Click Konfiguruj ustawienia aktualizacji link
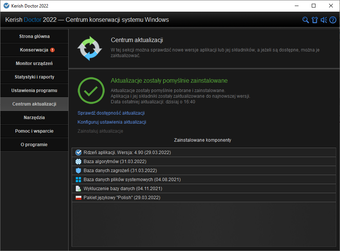 tap(112, 122)
